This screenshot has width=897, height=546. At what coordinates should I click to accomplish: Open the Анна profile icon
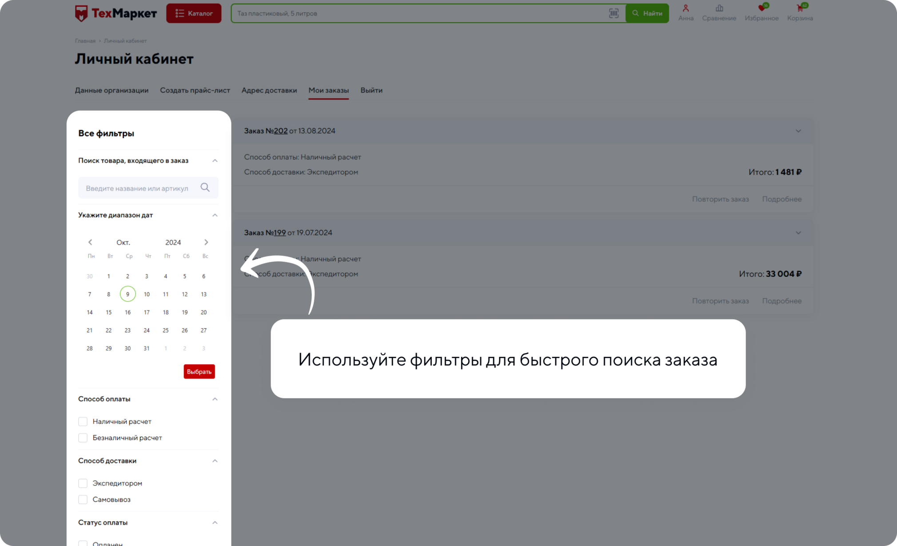click(x=686, y=12)
